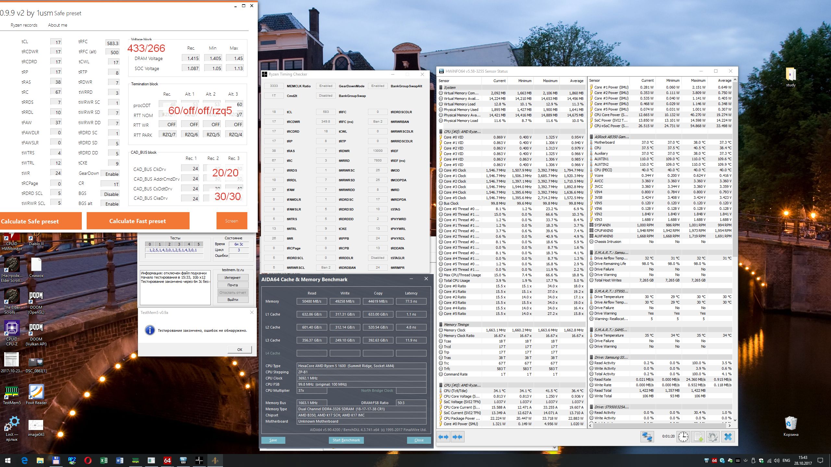This screenshot has width=831, height=467.
Task: Click the blue X close sensors icon
Action: (x=728, y=437)
